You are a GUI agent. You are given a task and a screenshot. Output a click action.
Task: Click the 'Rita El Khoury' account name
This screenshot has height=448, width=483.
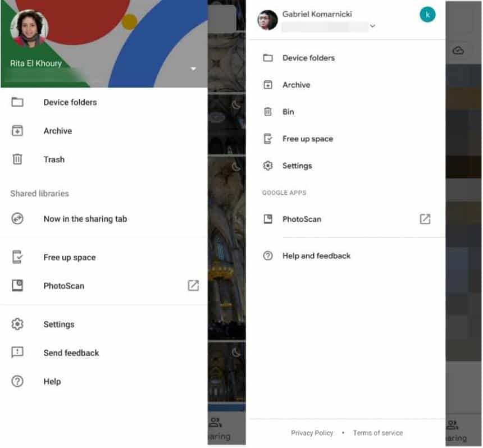tap(36, 63)
